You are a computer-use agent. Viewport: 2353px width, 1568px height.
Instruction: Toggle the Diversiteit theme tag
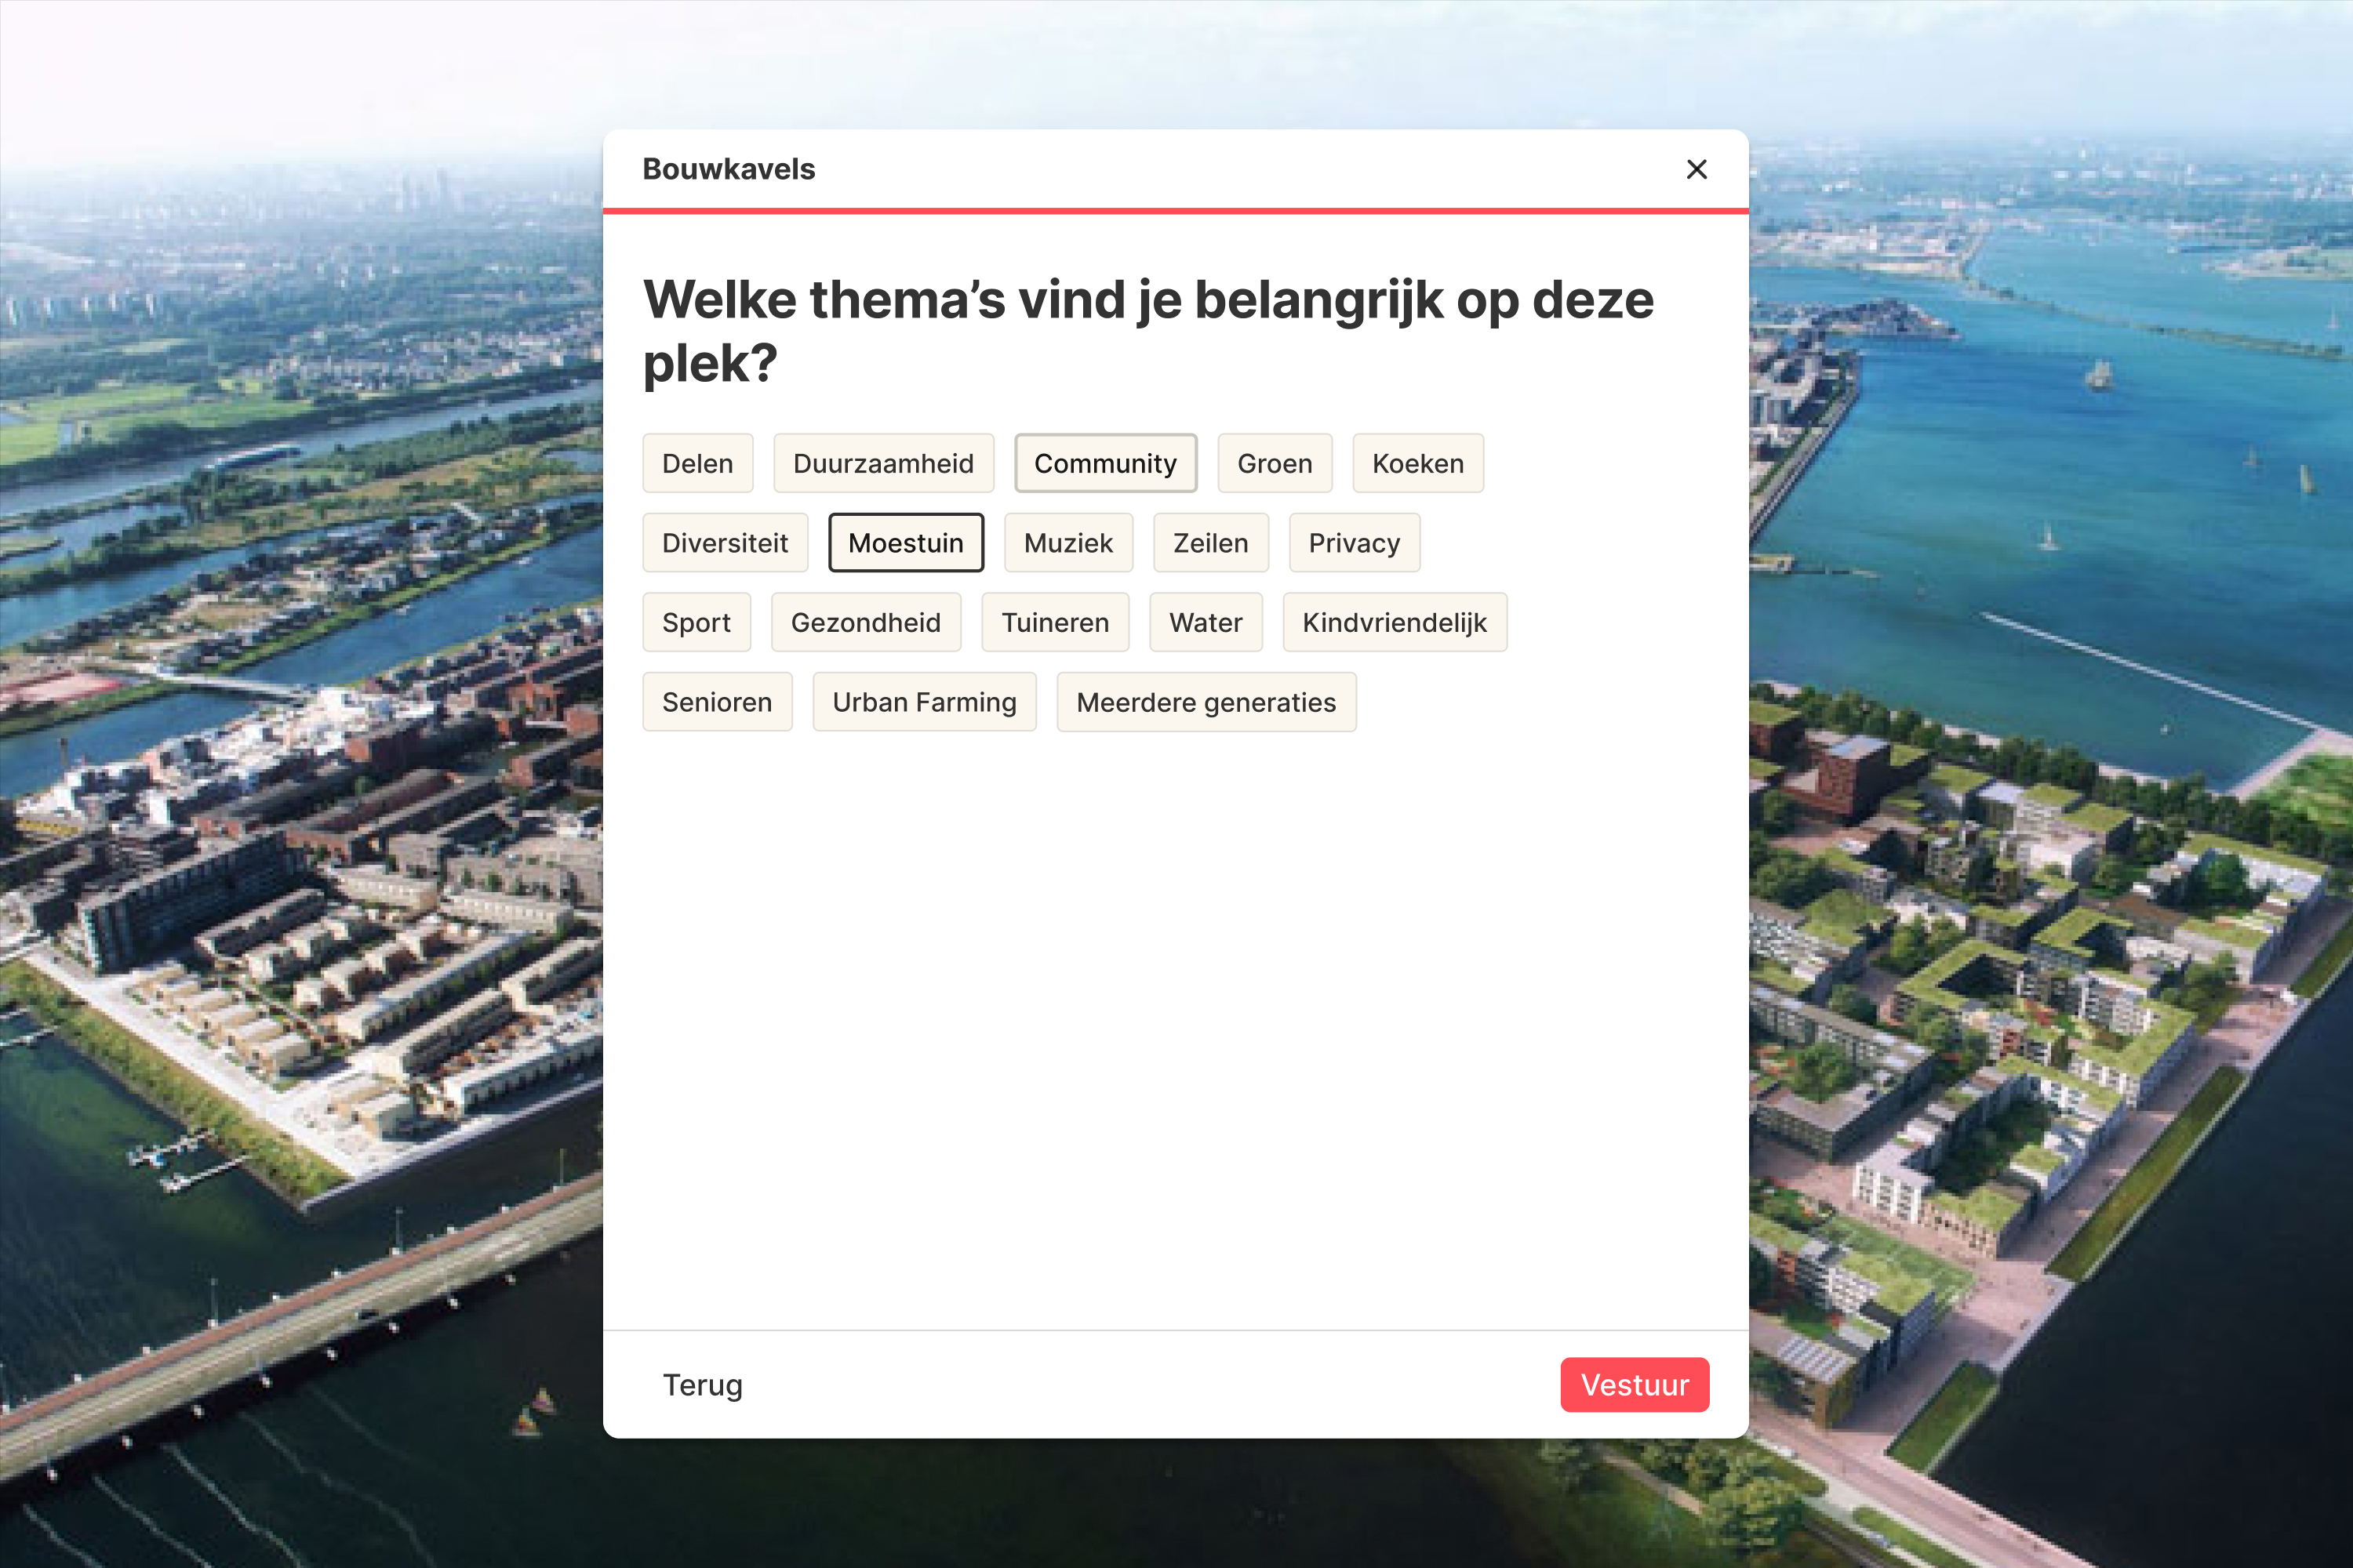[724, 542]
